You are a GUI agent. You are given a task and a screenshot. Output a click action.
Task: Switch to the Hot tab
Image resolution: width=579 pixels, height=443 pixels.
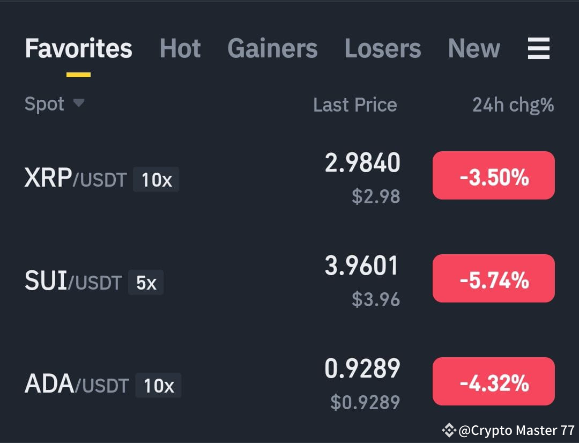tap(180, 48)
